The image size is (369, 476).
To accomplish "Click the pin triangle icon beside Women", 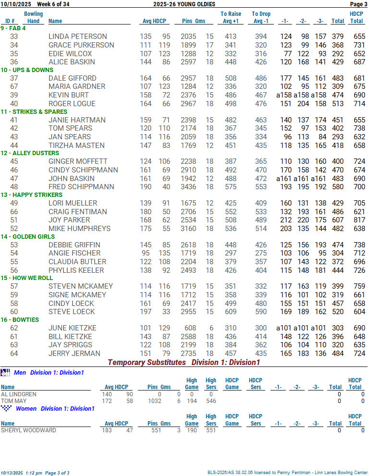I will coord(6,408).
